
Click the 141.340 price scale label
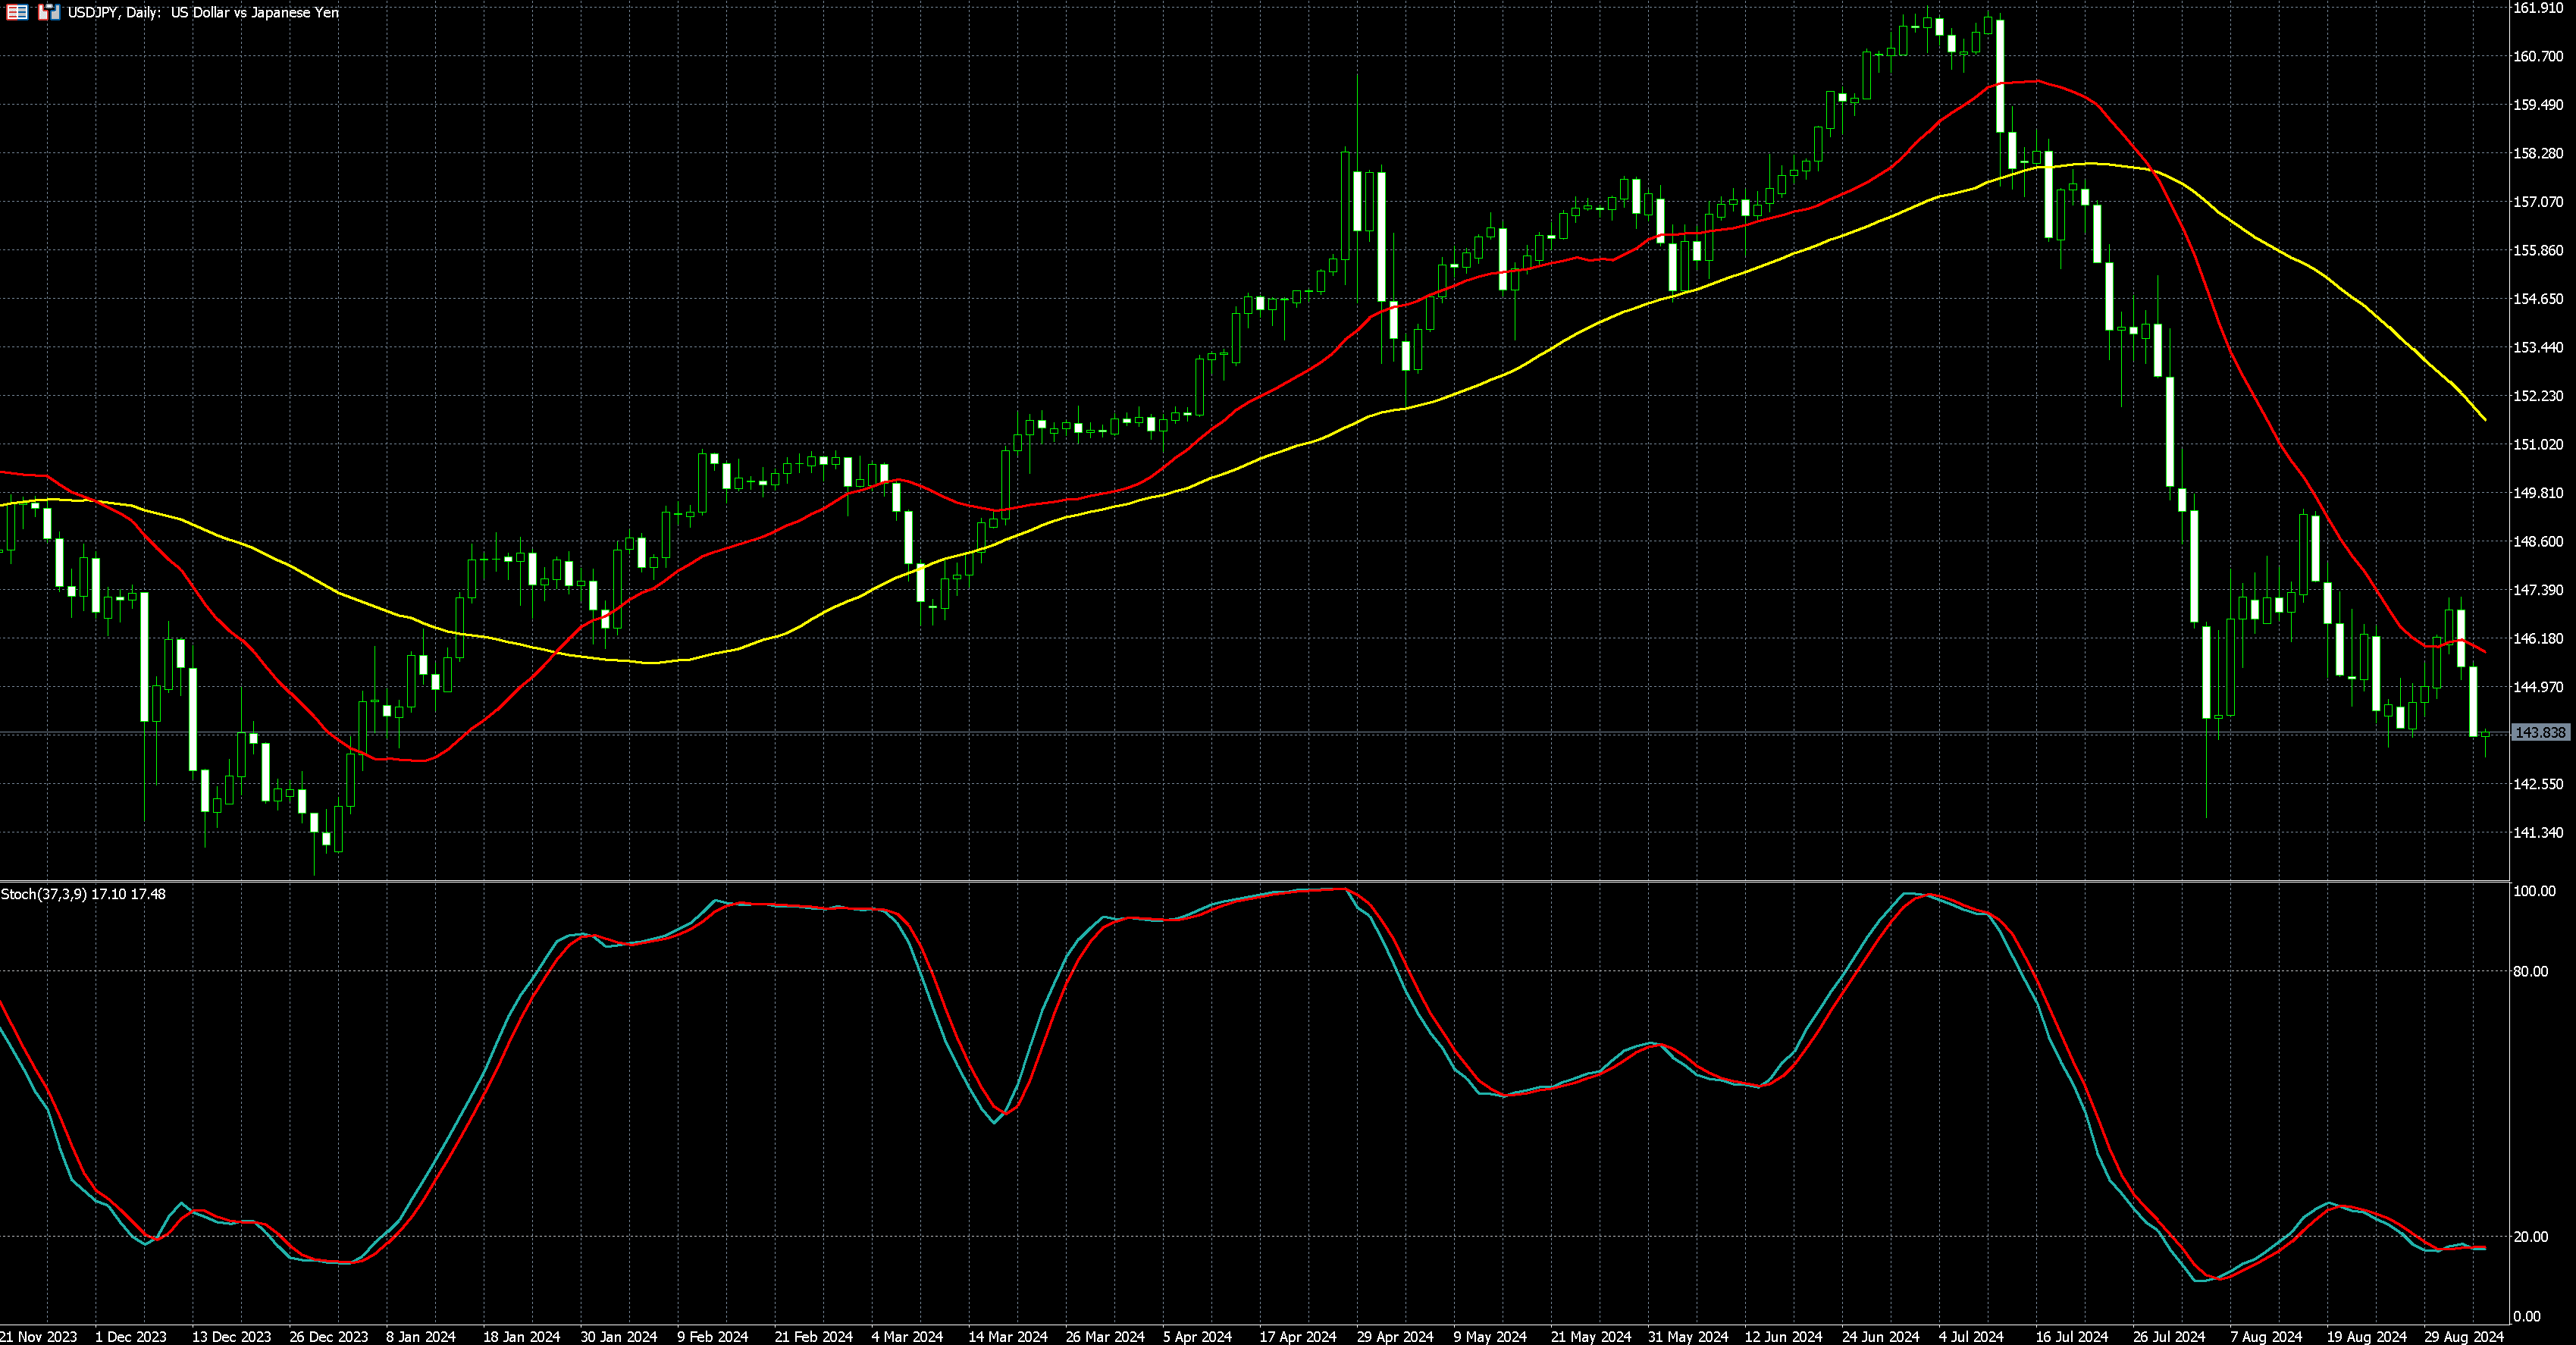(x=2538, y=832)
